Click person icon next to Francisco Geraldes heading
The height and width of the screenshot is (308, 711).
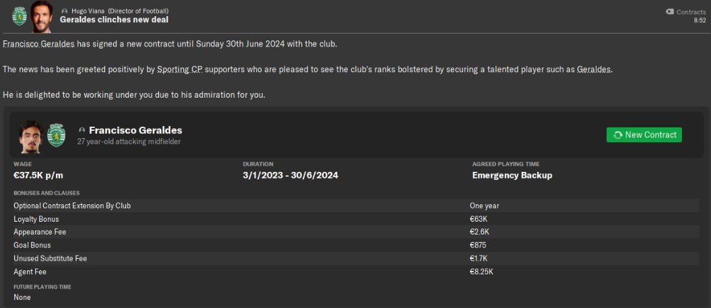tap(82, 130)
